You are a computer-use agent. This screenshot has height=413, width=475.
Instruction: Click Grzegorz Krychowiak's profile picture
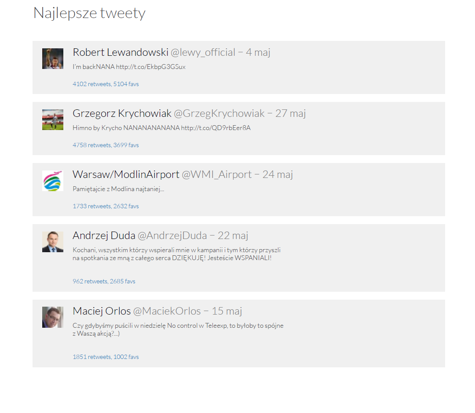click(x=52, y=119)
